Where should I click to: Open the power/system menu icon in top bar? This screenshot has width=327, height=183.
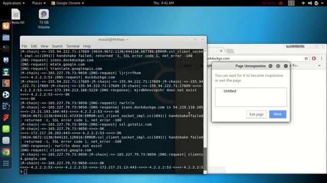pyautogui.click(x=317, y=3)
